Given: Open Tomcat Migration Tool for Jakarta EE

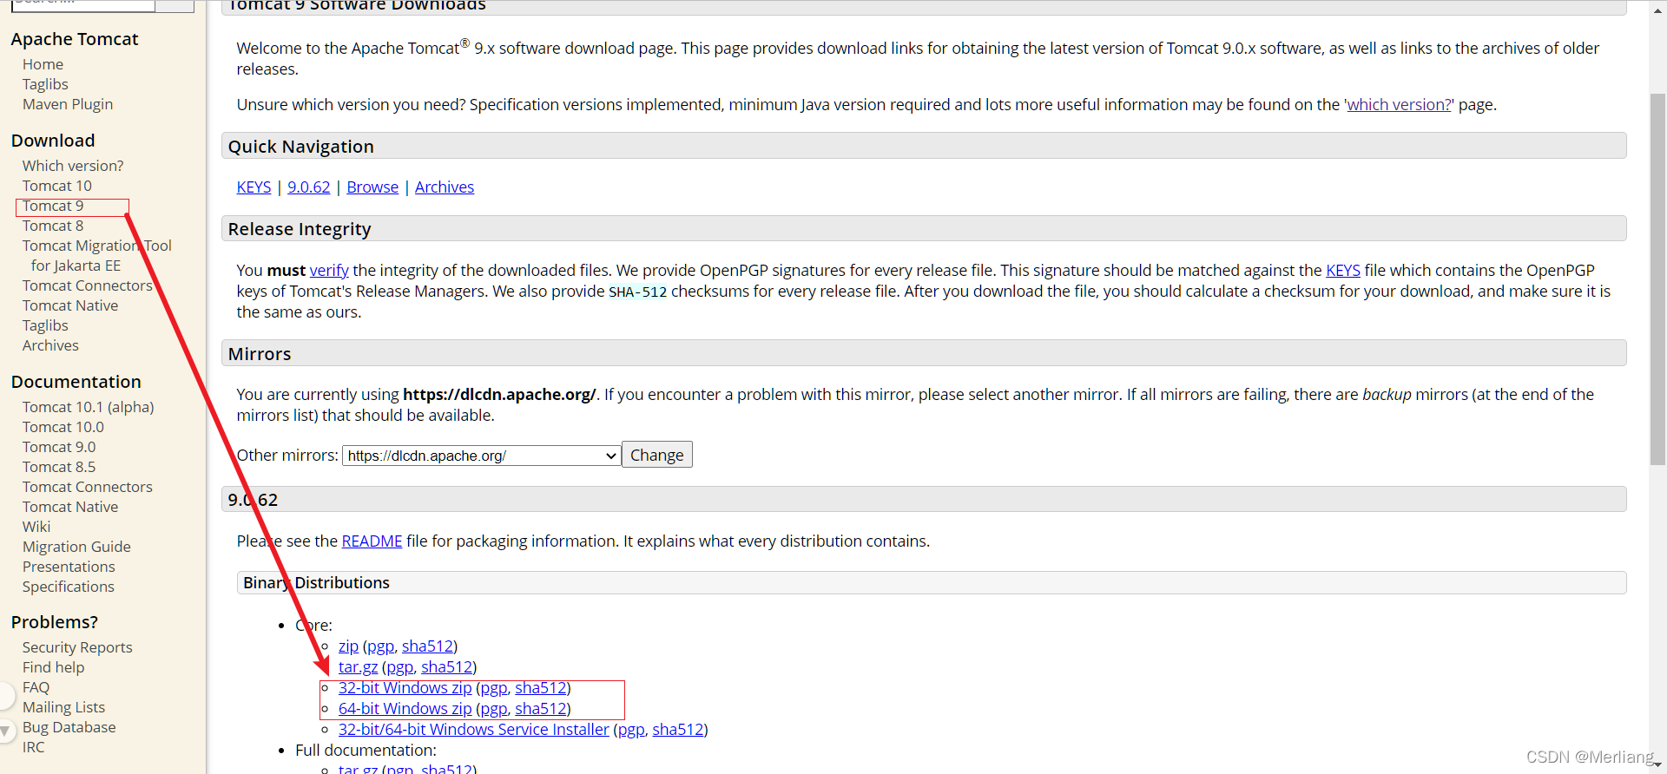Looking at the screenshot, I should coord(97,255).
